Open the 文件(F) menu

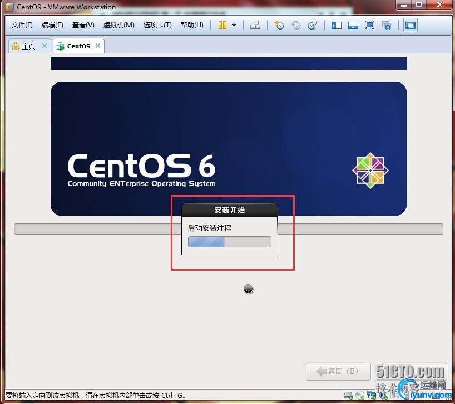click(22, 25)
